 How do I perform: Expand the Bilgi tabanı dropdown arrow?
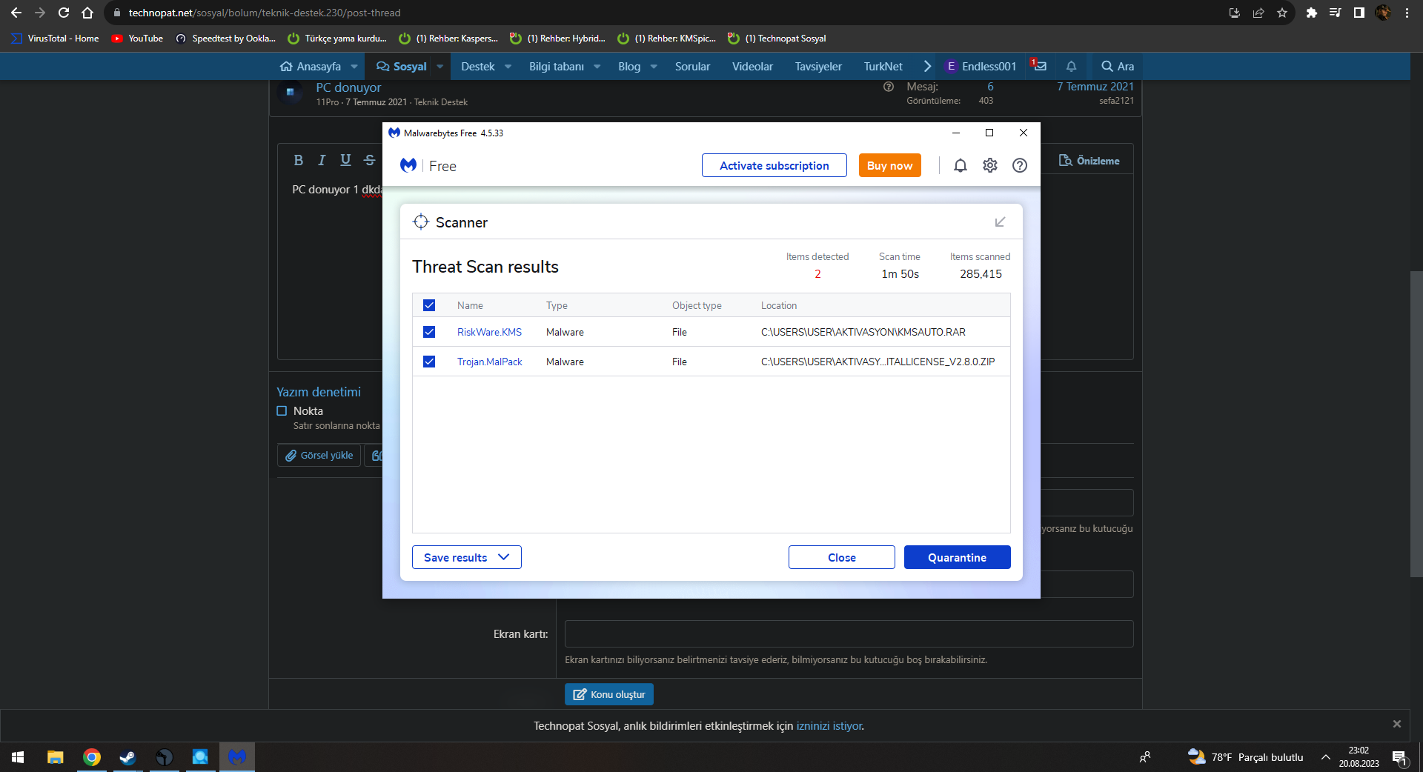click(x=597, y=67)
